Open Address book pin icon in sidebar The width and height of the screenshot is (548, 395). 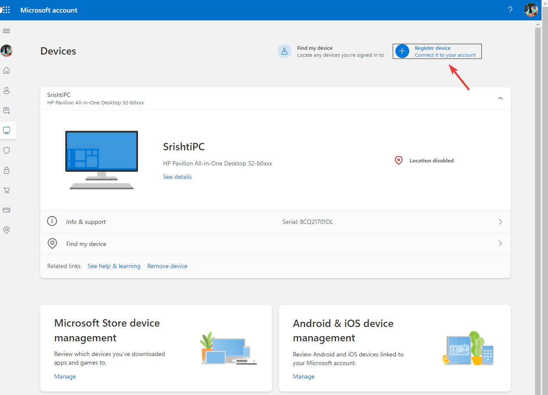pyautogui.click(x=6, y=230)
